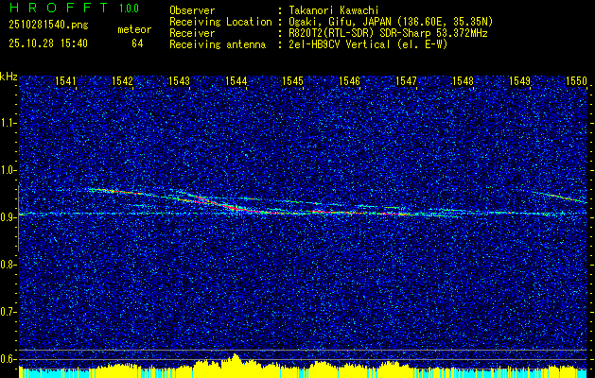Select the 1544 time marker
595x378 pixels.
pyautogui.click(x=236, y=82)
